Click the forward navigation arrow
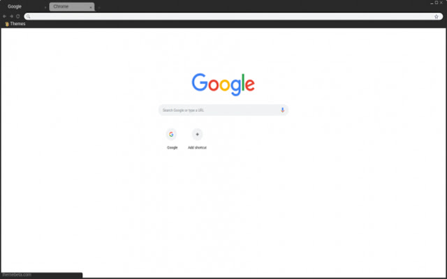The width and height of the screenshot is (447, 279). (11, 17)
